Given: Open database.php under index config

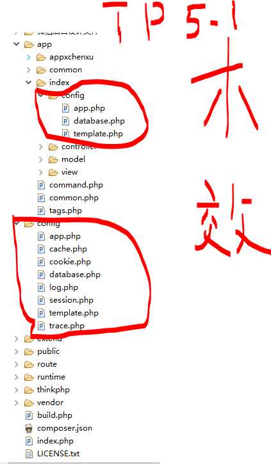Looking at the screenshot, I should [99, 121].
